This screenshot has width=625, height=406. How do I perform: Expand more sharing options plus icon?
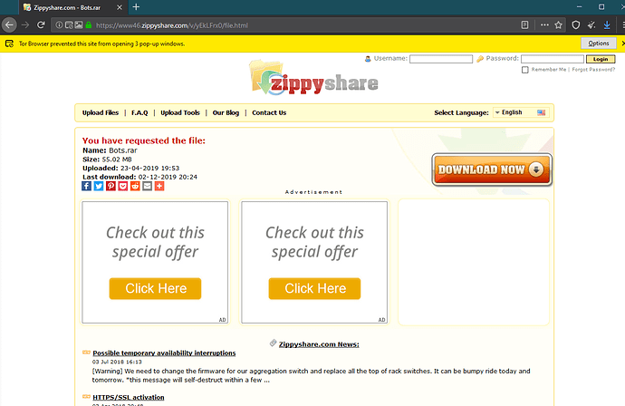(159, 186)
